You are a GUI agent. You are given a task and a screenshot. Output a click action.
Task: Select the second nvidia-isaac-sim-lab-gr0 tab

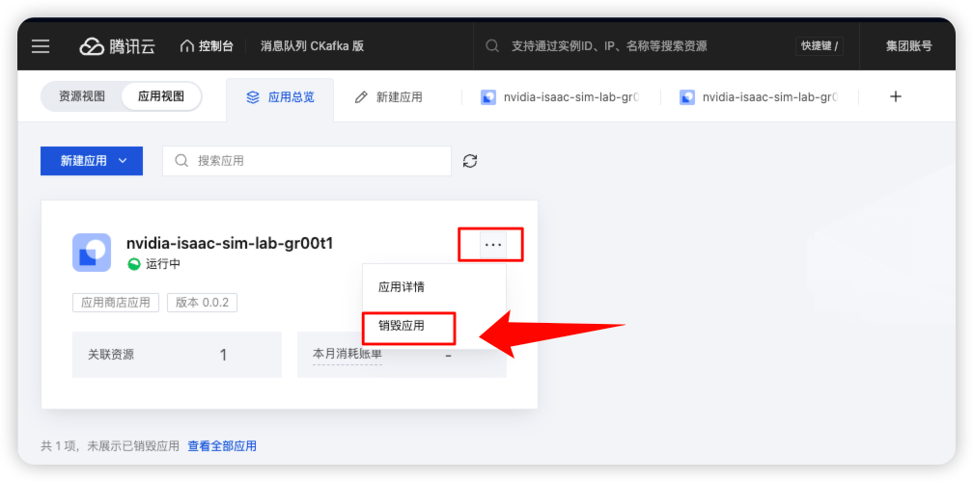coord(759,98)
